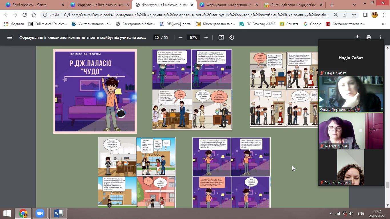Open ENG language selector in system tray

tap(361, 213)
